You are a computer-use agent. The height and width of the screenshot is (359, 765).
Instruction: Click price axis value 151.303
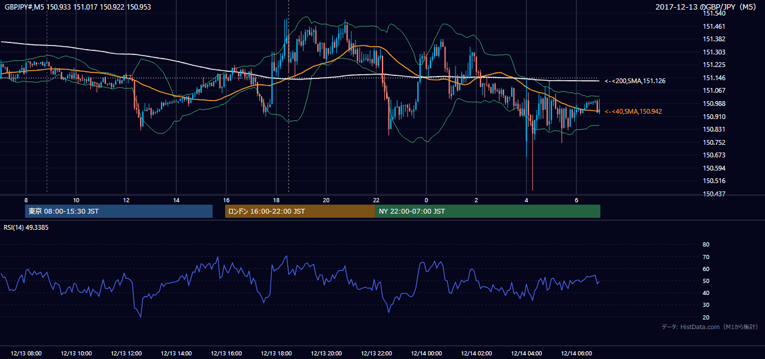click(x=714, y=52)
